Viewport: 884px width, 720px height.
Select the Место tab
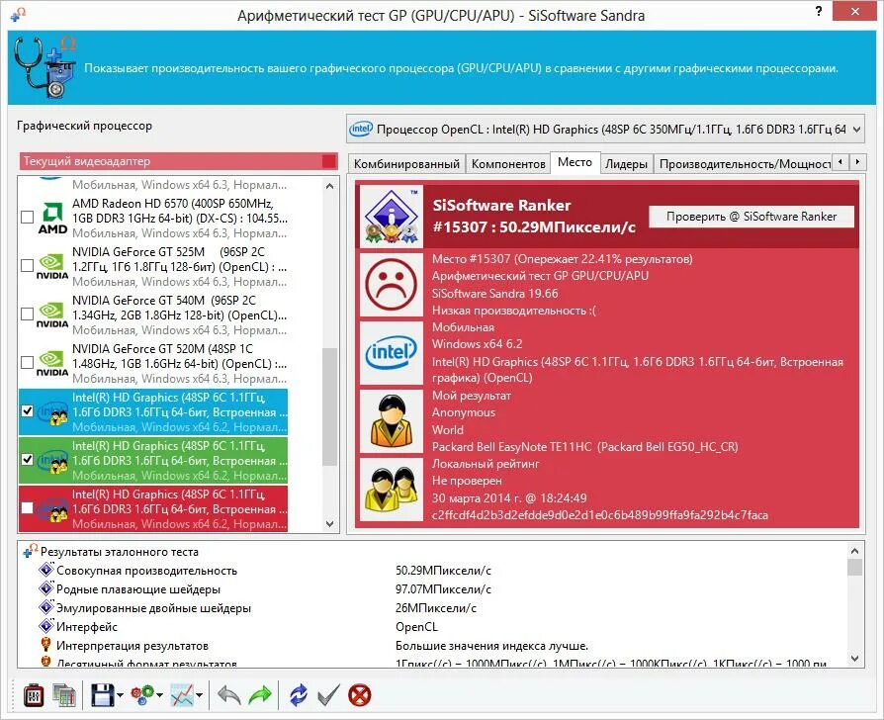[575, 162]
